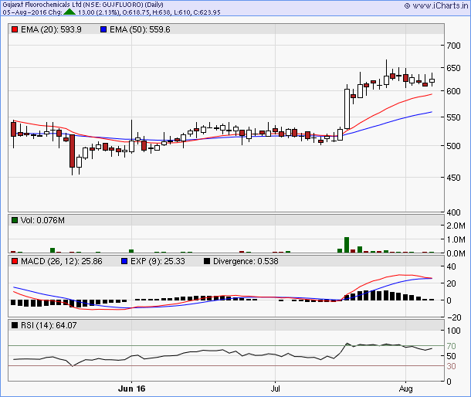Click the Jul date axis label
The width and height of the screenshot is (471, 397).
[x=275, y=389]
